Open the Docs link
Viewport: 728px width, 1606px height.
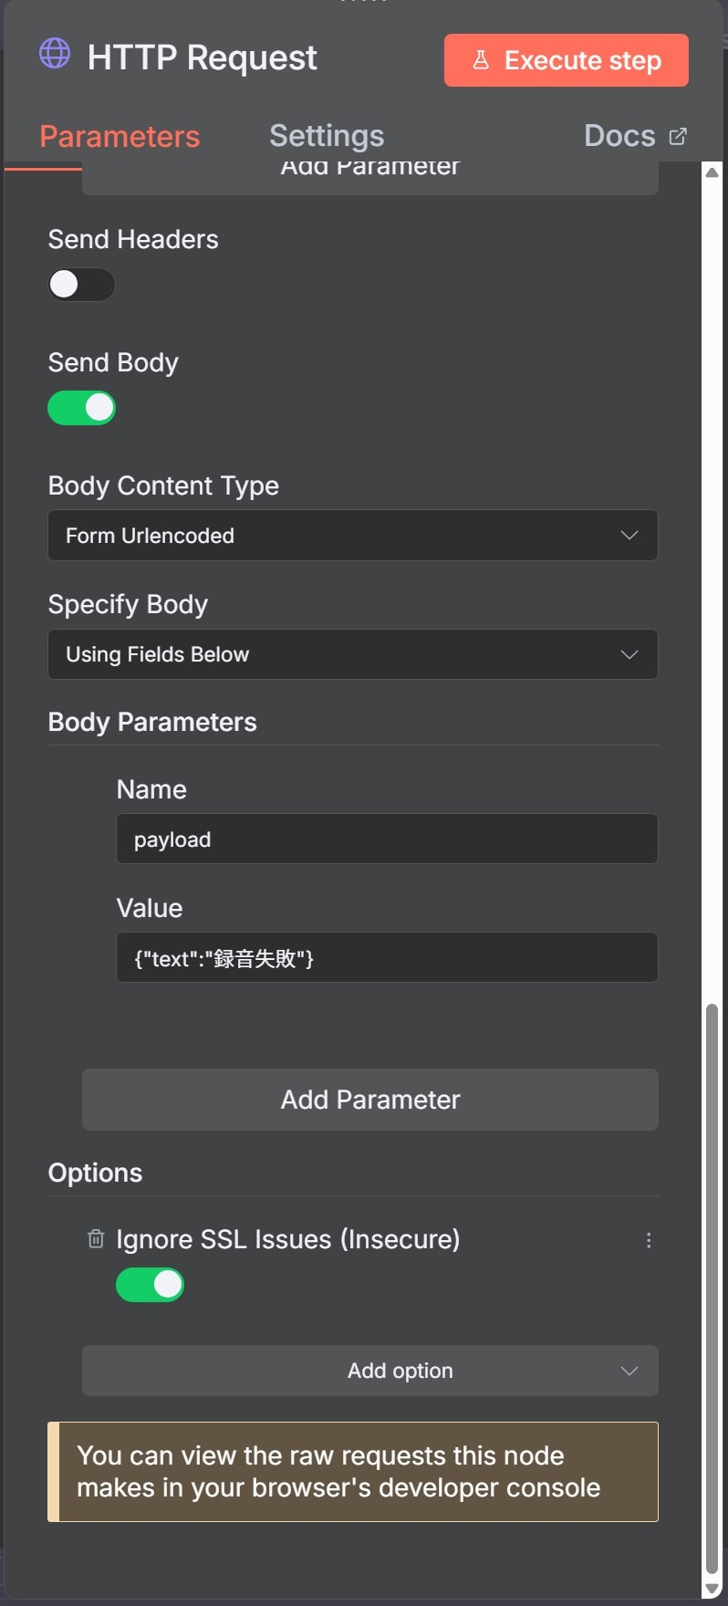(619, 136)
